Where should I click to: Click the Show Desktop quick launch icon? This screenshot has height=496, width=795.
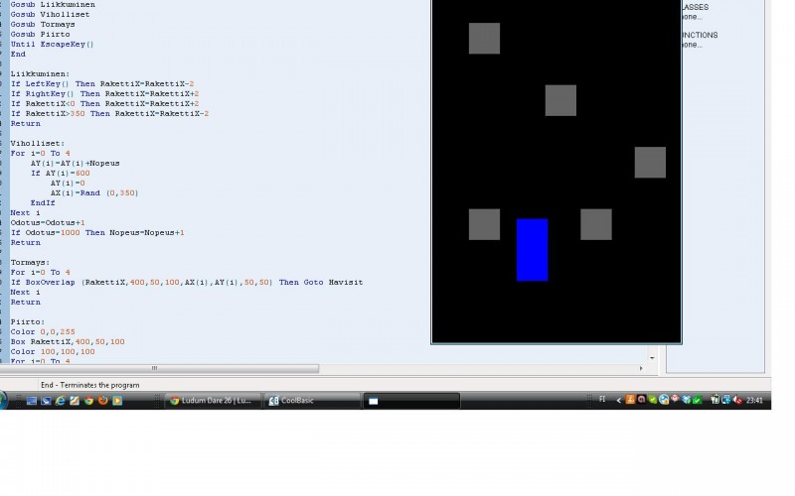(x=32, y=401)
